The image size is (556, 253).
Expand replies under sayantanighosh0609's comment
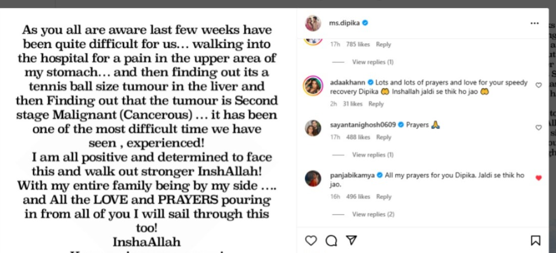(x=372, y=155)
